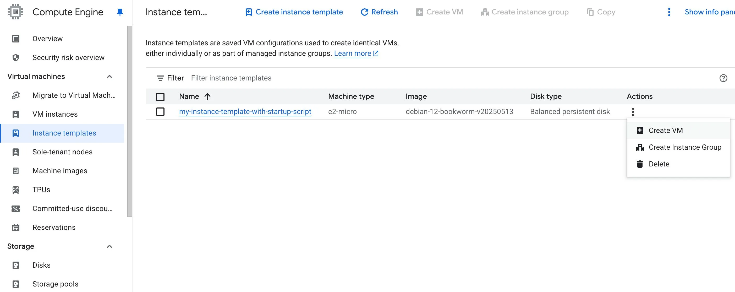The image size is (735, 292).
Task: Click the Compute Engine chip logo
Action: 15,12
